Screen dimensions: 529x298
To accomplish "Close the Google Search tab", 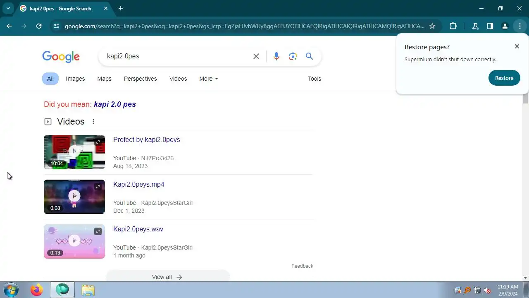I will tap(105, 8).
